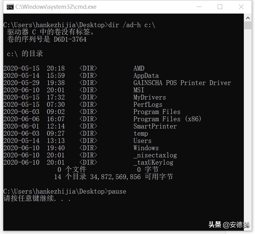The width and height of the screenshot is (255, 234).
Task: Click the pause command text
Action: point(117,191)
